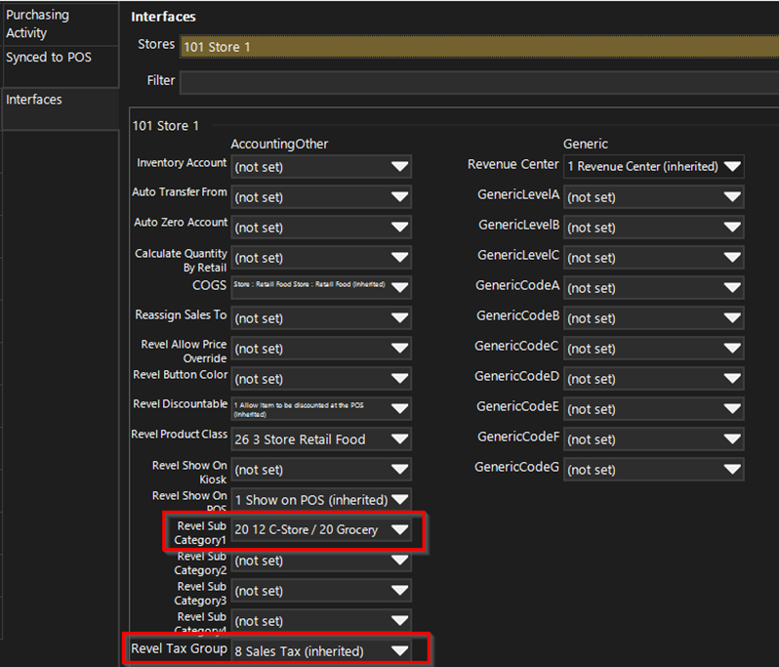Image resolution: width=779 pixels, height=667 pixels.
Task: Expand the GenericCodeD dropdown
Action: 653,379
